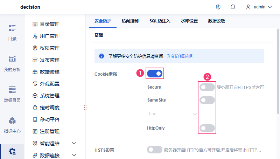
Task: Expand the 数据连接 menu chevron
Action: coord(74,155)
